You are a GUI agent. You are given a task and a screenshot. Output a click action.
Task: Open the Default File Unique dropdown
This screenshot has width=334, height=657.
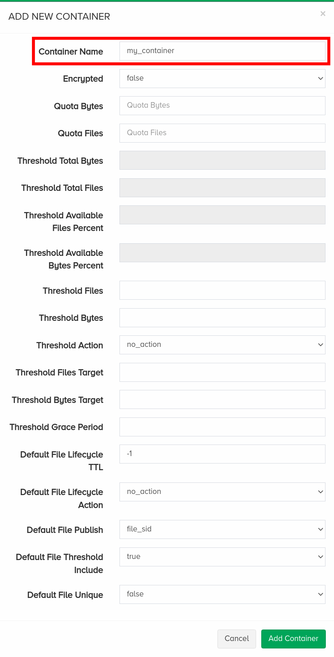tap(222, 594)
